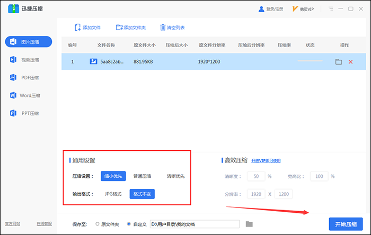Viewport: 371px width, 235px height.
Task: Click the status progress bar of row 1
Action: (x=310, y=61)
